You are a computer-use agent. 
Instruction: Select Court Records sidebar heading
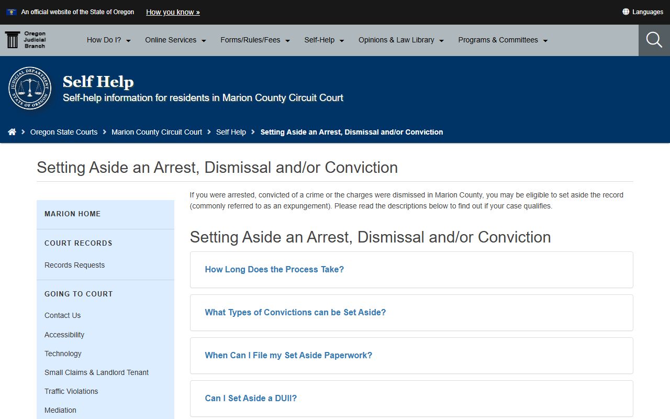pyautogui.click(x=79, y=243)
